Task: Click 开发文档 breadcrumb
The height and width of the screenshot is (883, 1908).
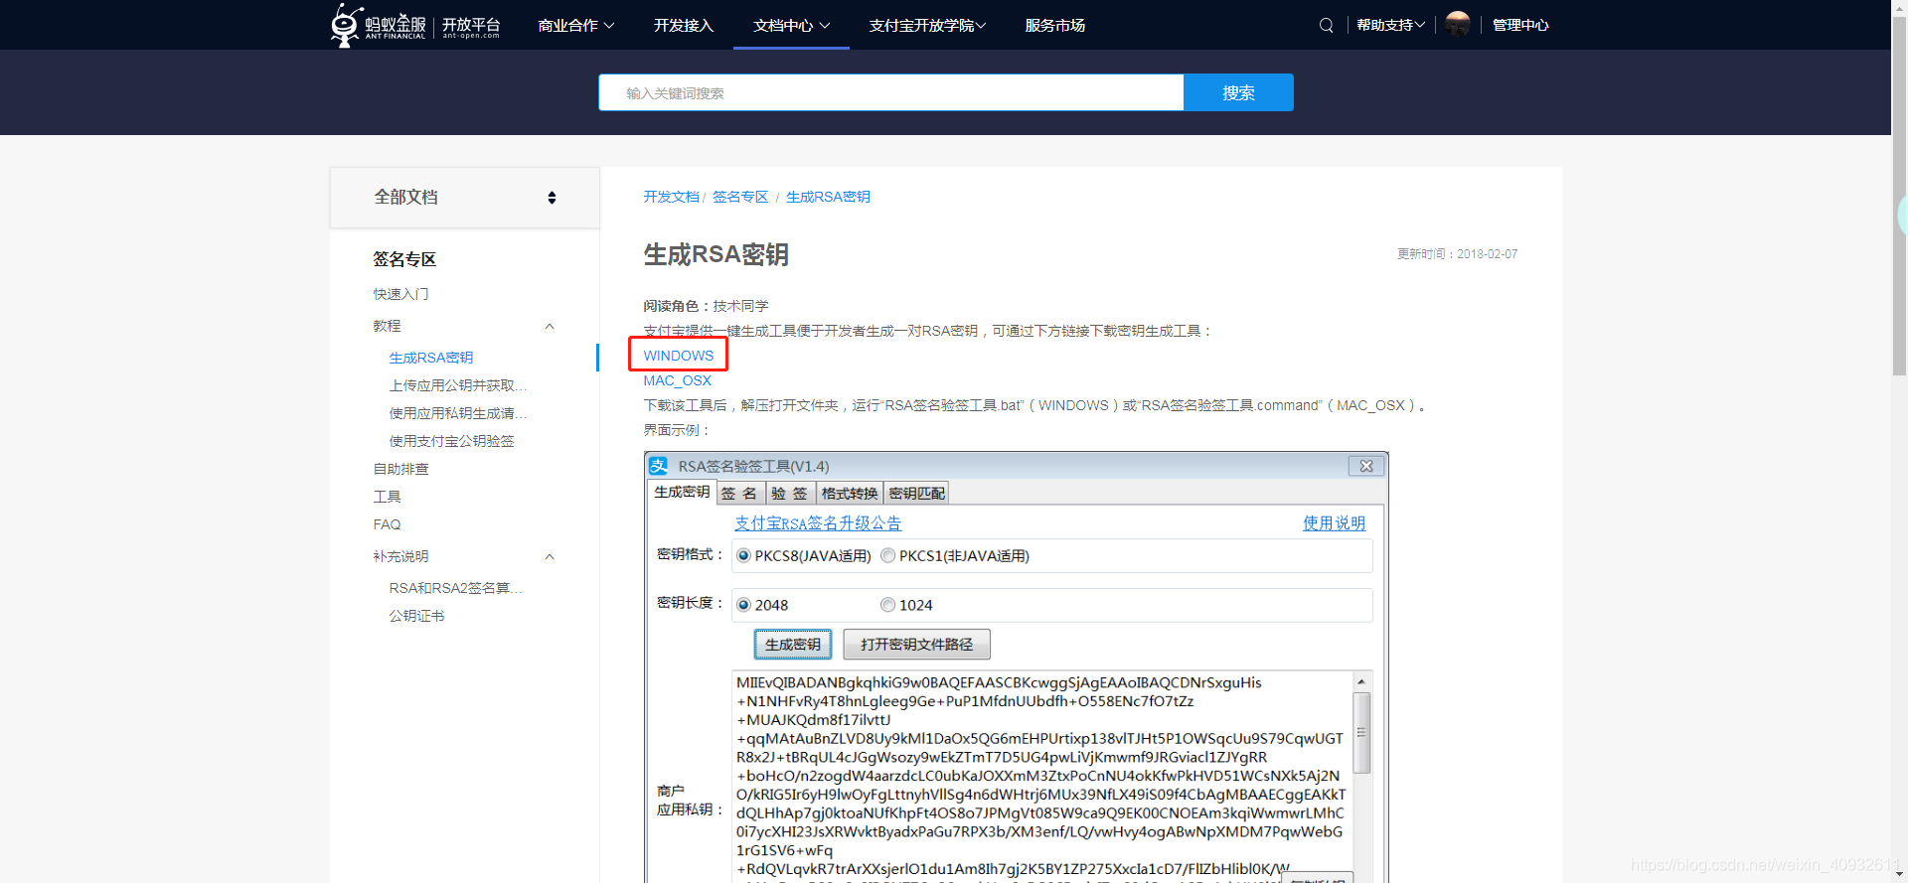Action: [671, 197]
